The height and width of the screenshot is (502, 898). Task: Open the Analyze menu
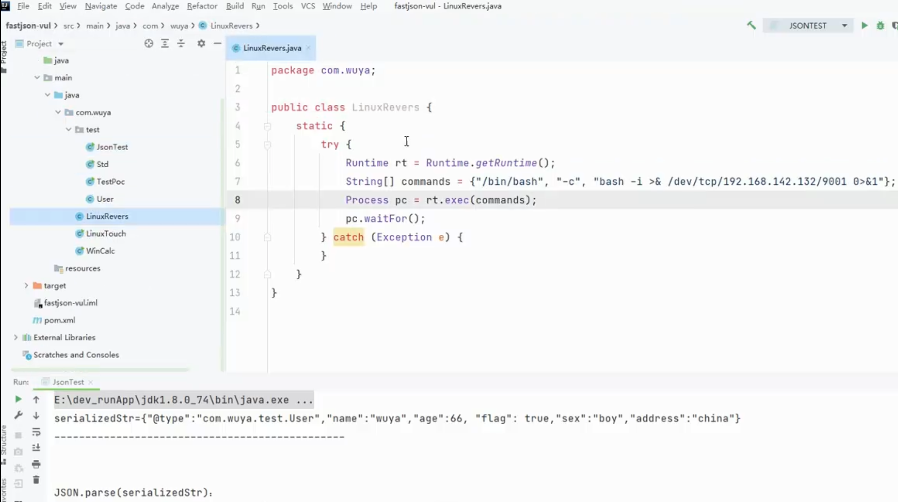(x=165, y=6)
